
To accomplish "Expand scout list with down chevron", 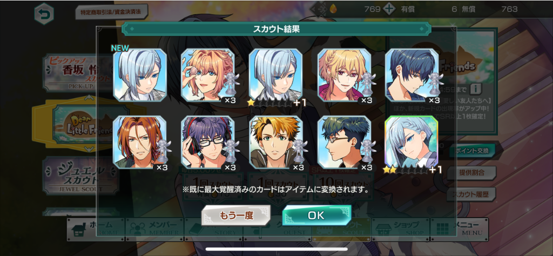I will pyautogui.click(x=90, y=149).
